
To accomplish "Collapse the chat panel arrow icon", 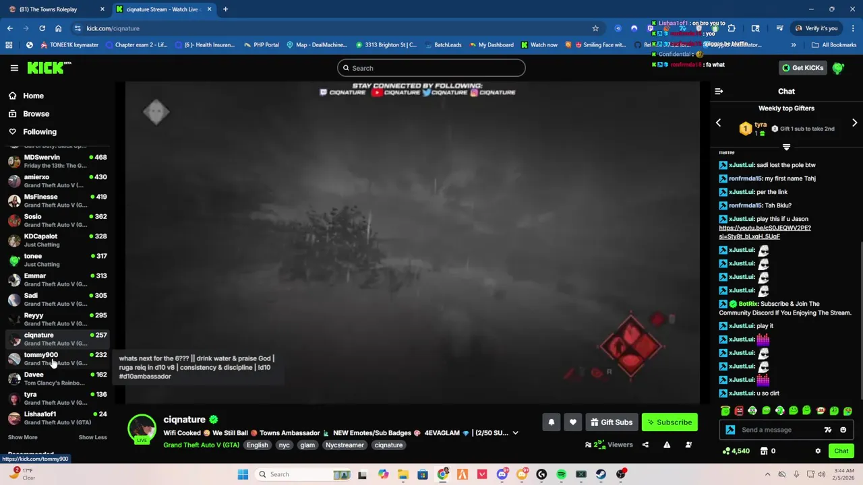I will pos(719,91).
